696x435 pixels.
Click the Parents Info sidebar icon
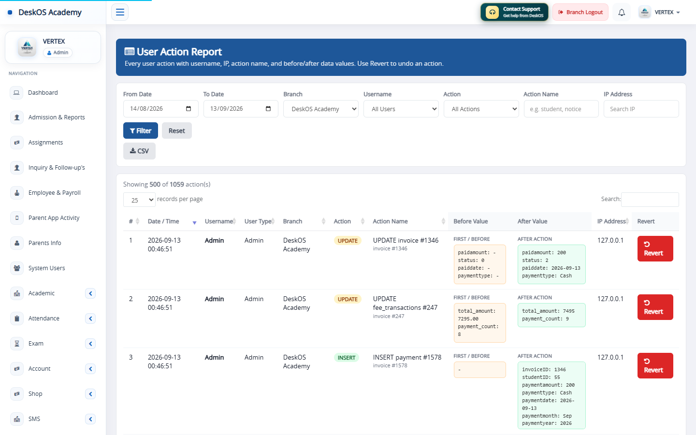[x=17, y=243]
